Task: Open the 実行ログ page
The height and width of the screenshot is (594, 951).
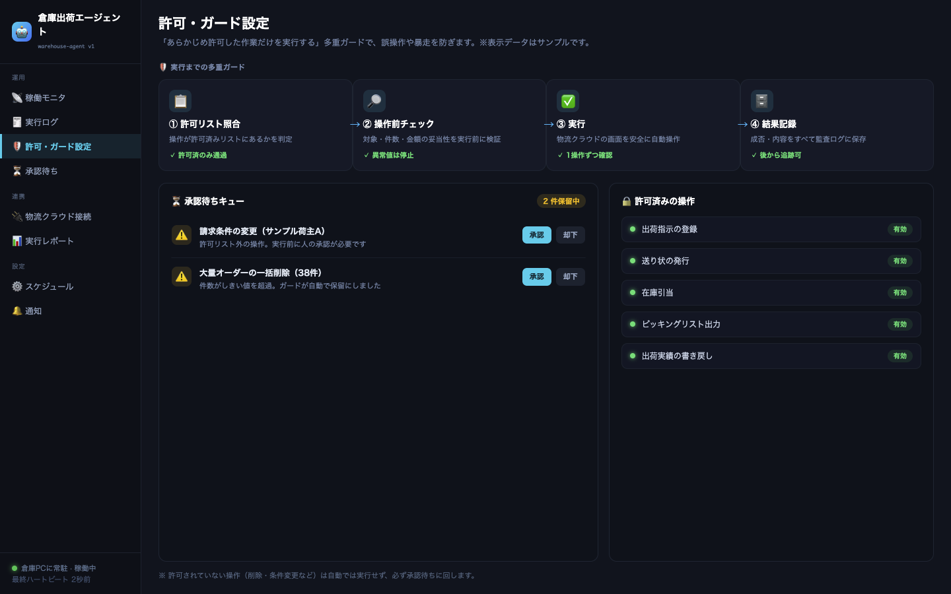Action: (x=70, y=122)
